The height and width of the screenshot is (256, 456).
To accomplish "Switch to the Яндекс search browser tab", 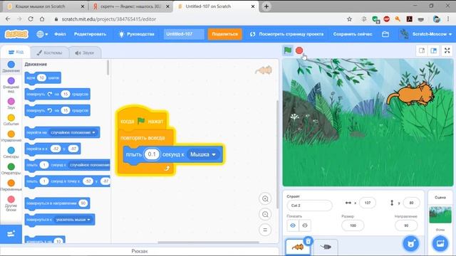I will (130, 6).
